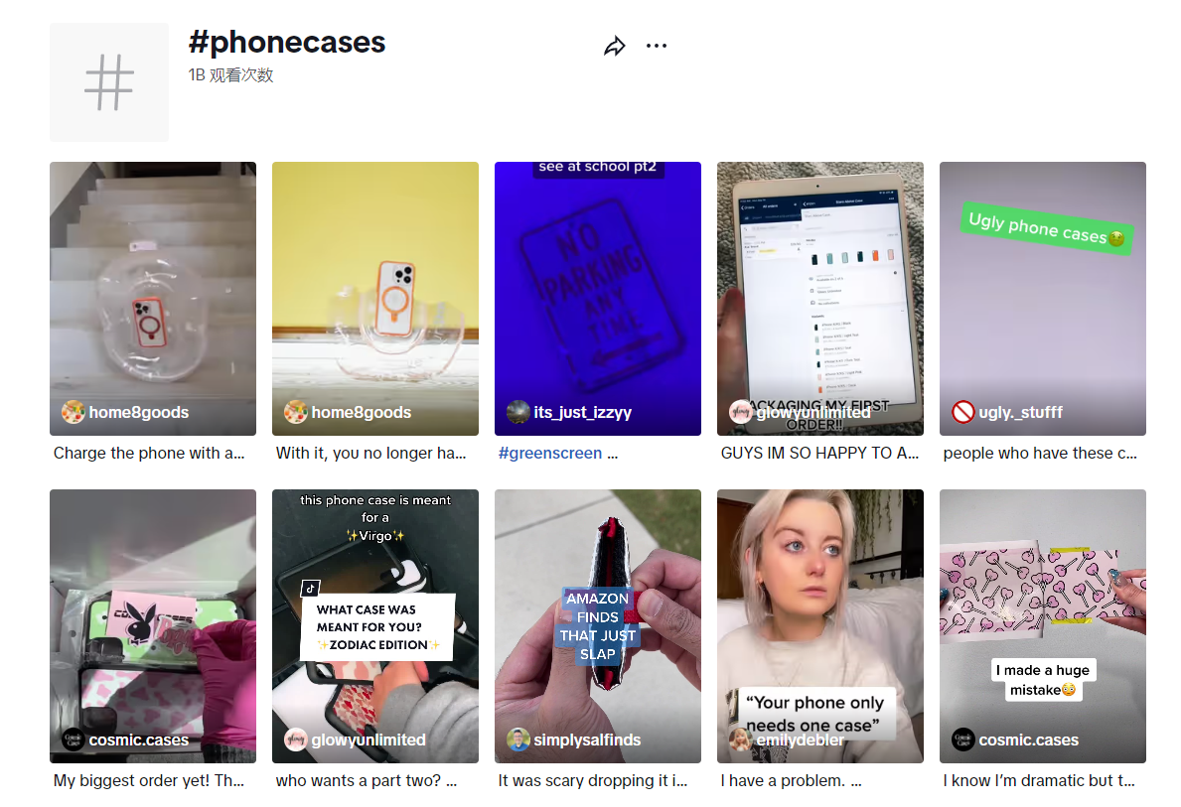Screen dimensions: 1181x807
Task: Open the 'GUYS IM SO HAPPY TO A...' caption
Action: [x=819, y=454]
